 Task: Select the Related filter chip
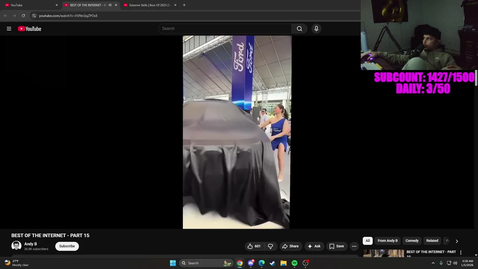click(x=432, y=241)
